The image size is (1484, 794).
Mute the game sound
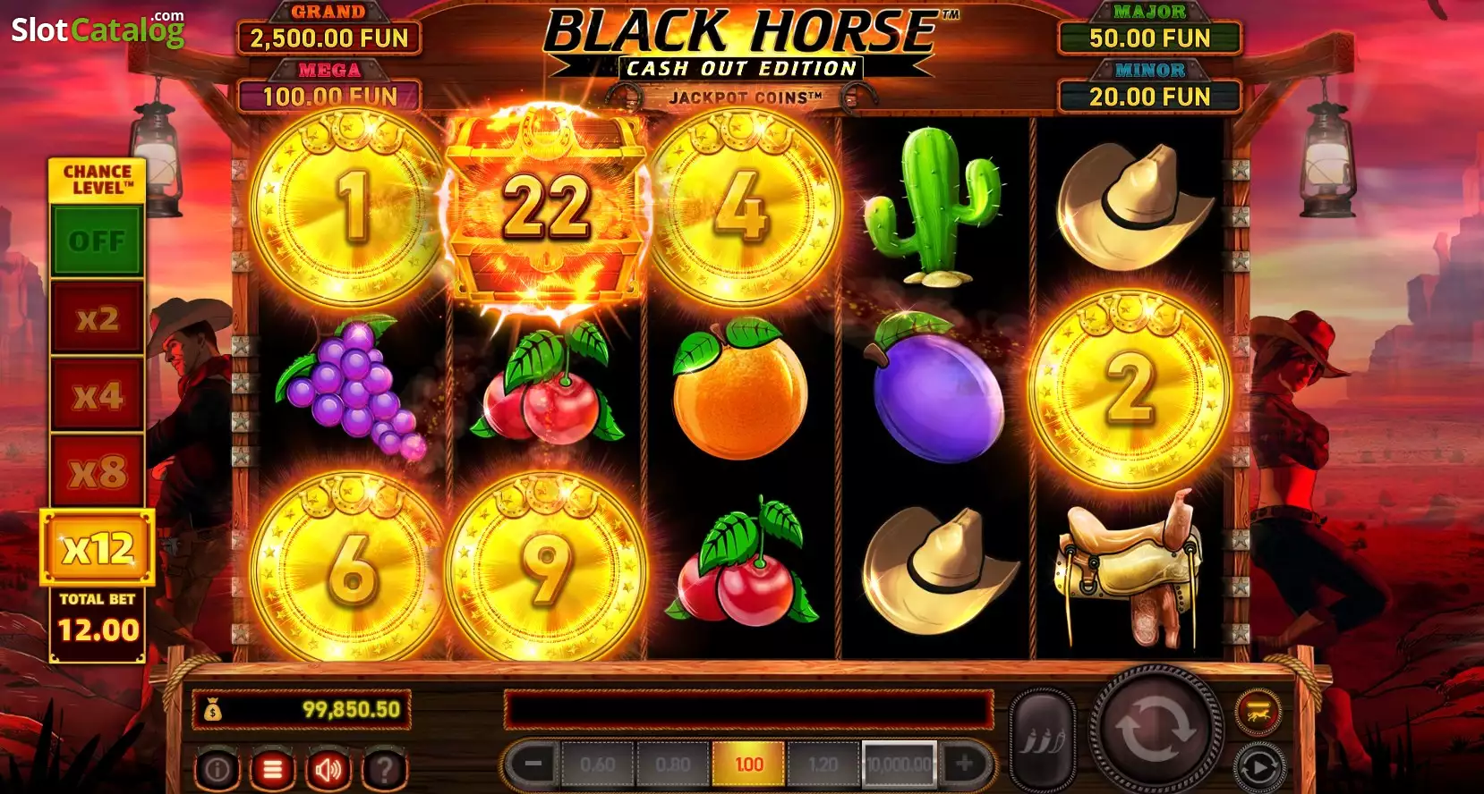click(328, 768)
